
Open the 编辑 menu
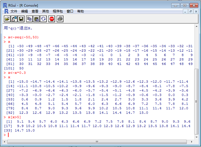click(24, 11)
